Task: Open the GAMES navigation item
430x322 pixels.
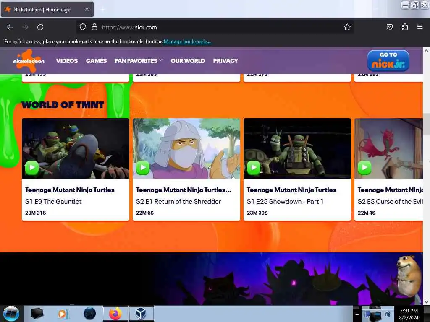Action: [96, 61]
